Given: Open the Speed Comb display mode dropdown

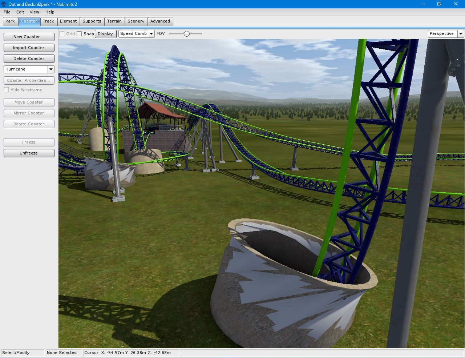Looking at the screenshot, I should tap(151, 34).
